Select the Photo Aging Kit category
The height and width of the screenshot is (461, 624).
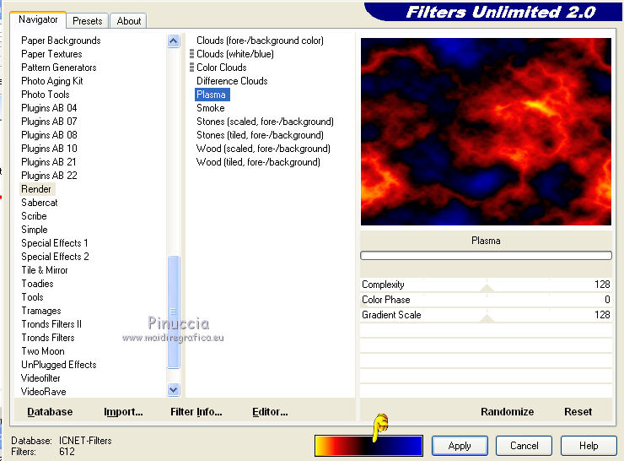[52, 81]
